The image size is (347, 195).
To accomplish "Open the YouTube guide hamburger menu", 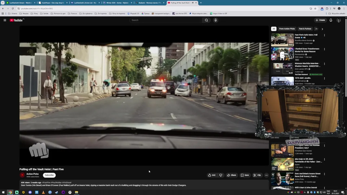I will coord(5,20).
